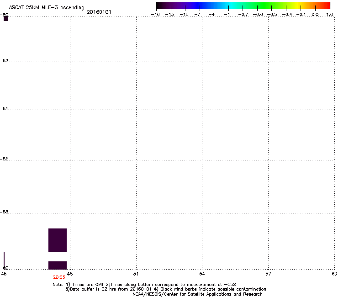Click the color bar gradient legend
The image size is (338, 297).
coord(243,6)
